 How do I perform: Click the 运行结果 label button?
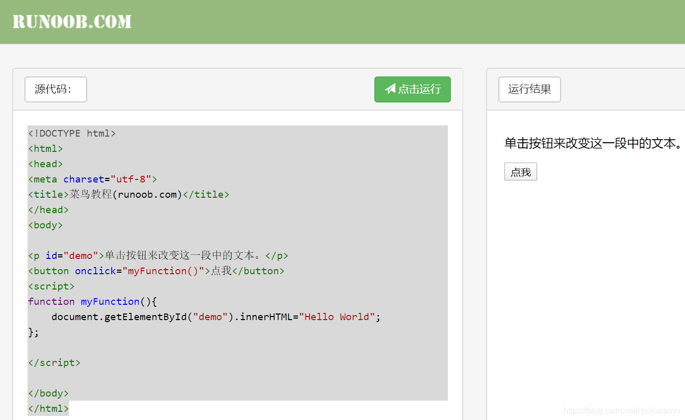coord(529,89)
